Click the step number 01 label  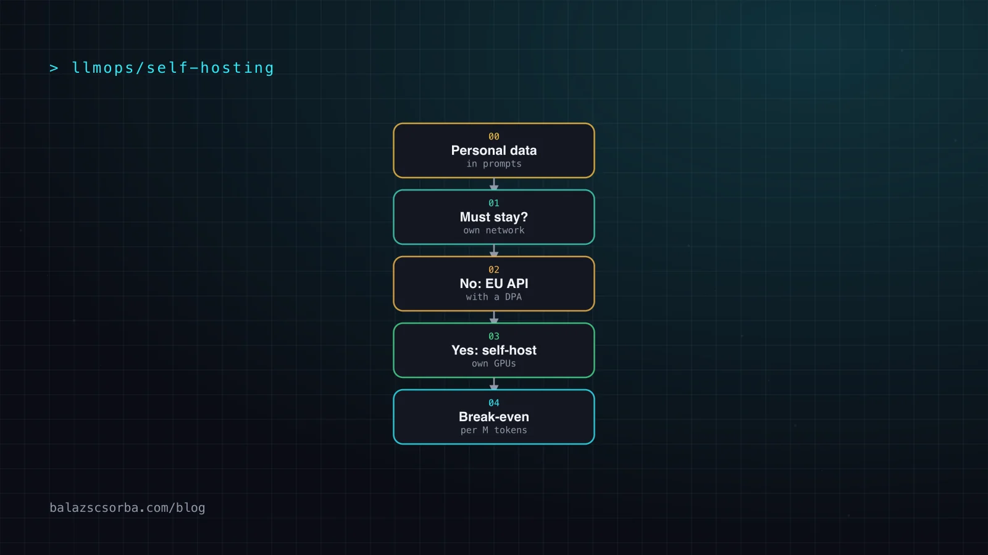click(494, 203)
